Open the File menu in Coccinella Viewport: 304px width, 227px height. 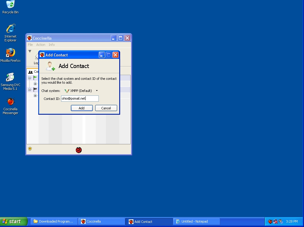click(30, 45)
